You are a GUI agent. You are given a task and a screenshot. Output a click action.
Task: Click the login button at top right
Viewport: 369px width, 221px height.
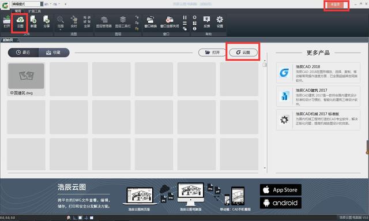[x=336, y=5]
